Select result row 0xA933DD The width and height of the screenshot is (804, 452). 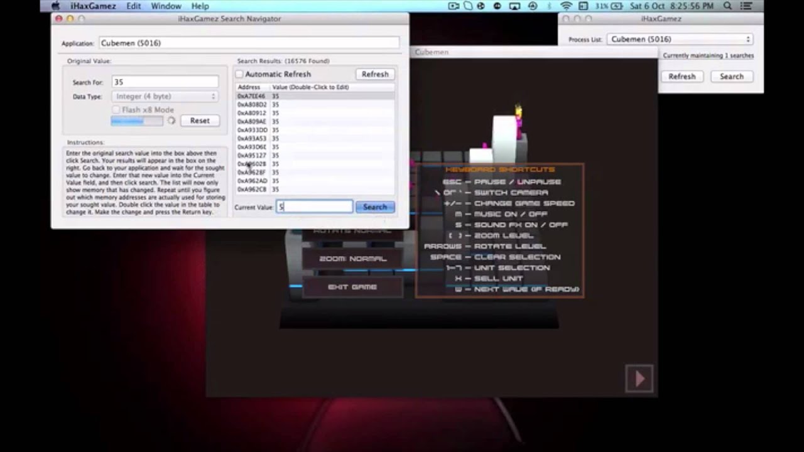point(315,130)
